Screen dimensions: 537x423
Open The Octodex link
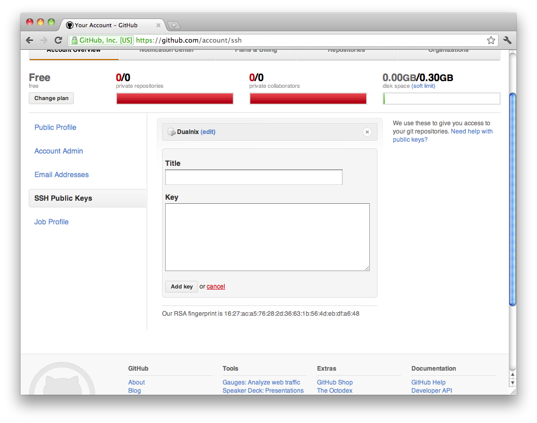point(334,391)
